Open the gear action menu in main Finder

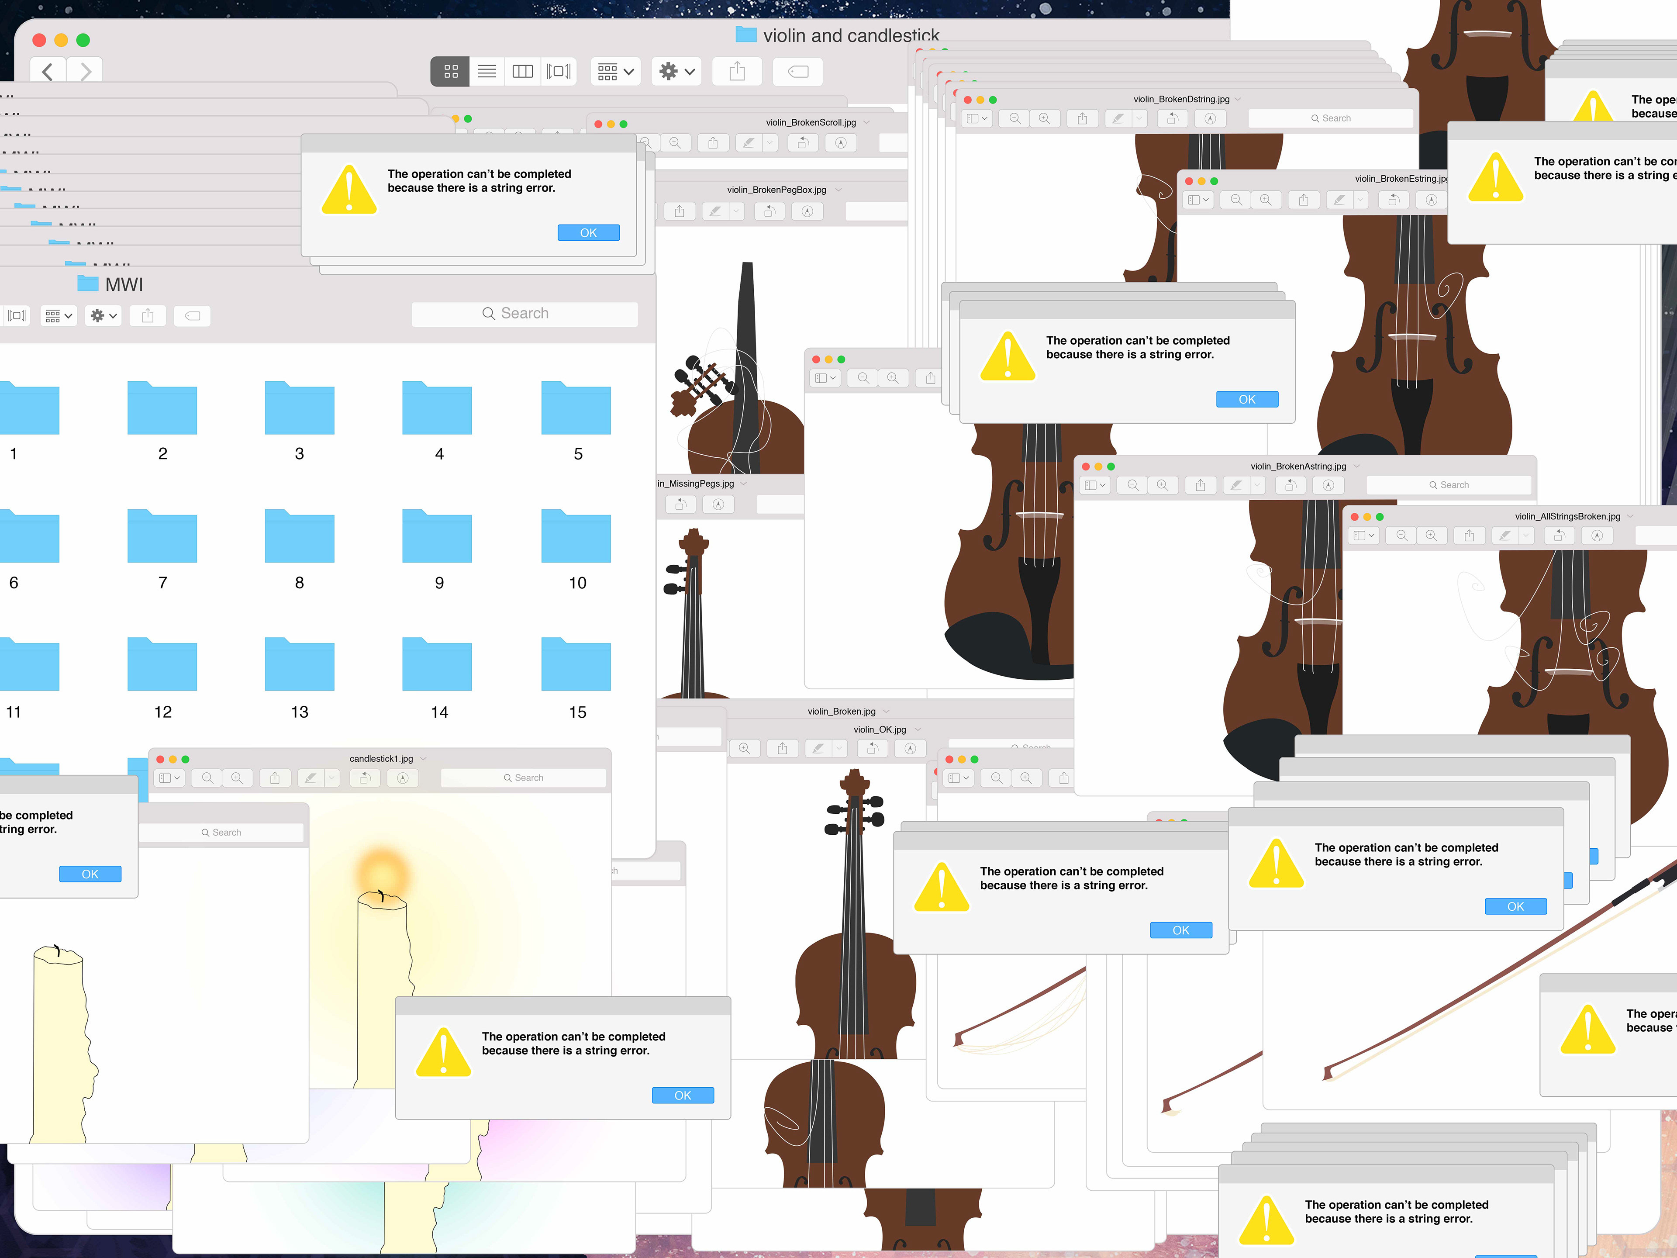[x=676, y=71]
